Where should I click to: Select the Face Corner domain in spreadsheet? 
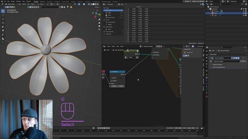coord(114,17)
